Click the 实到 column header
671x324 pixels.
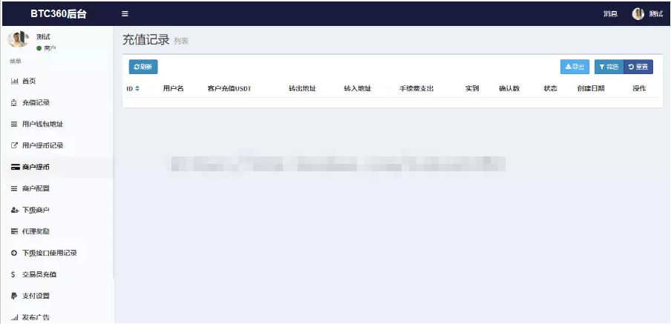472,89
